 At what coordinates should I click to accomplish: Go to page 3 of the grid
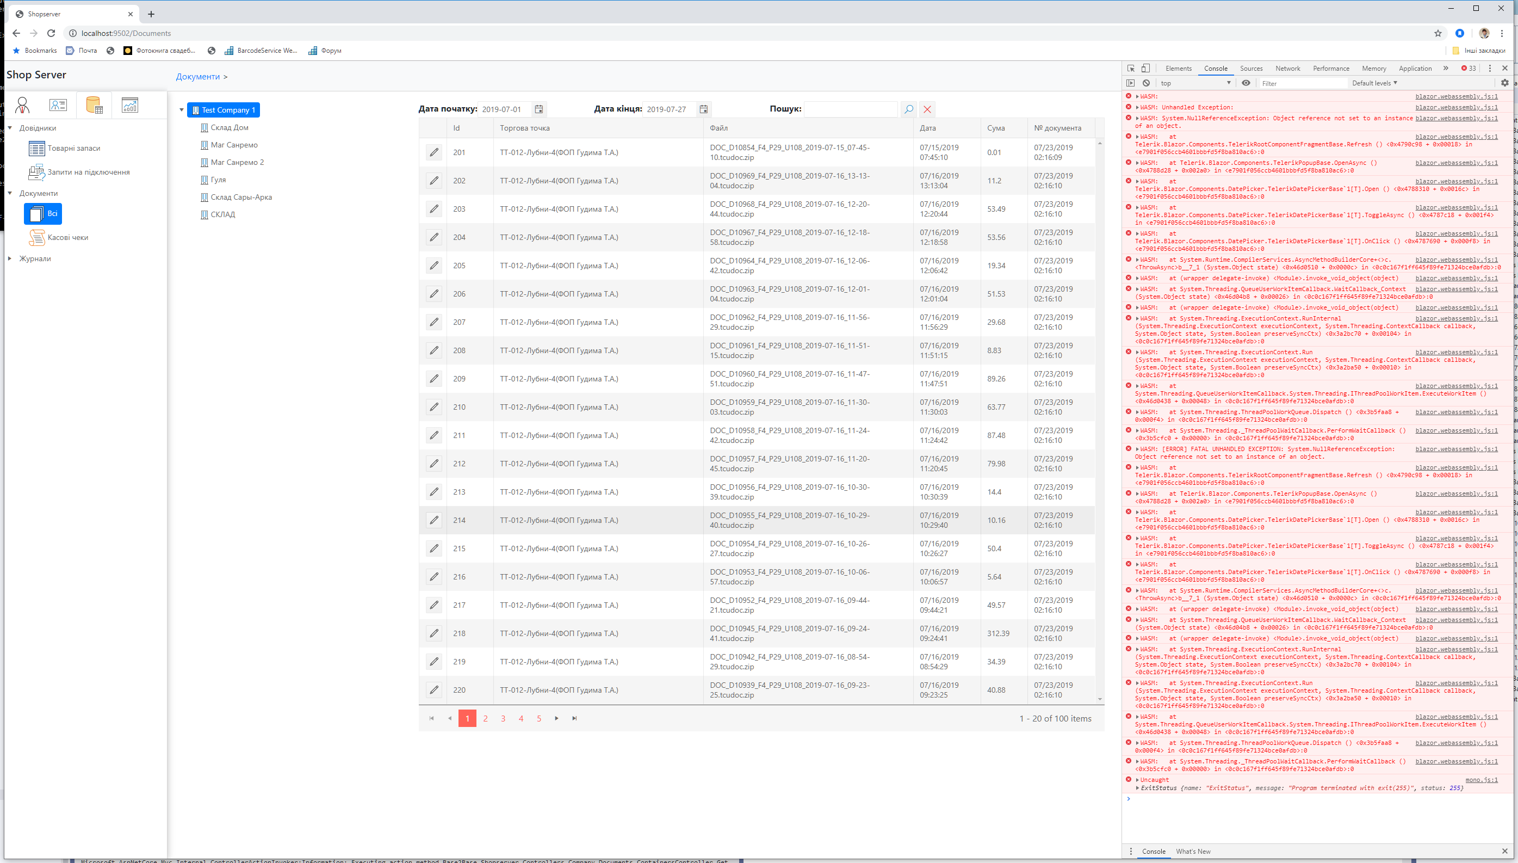(503, 718)
